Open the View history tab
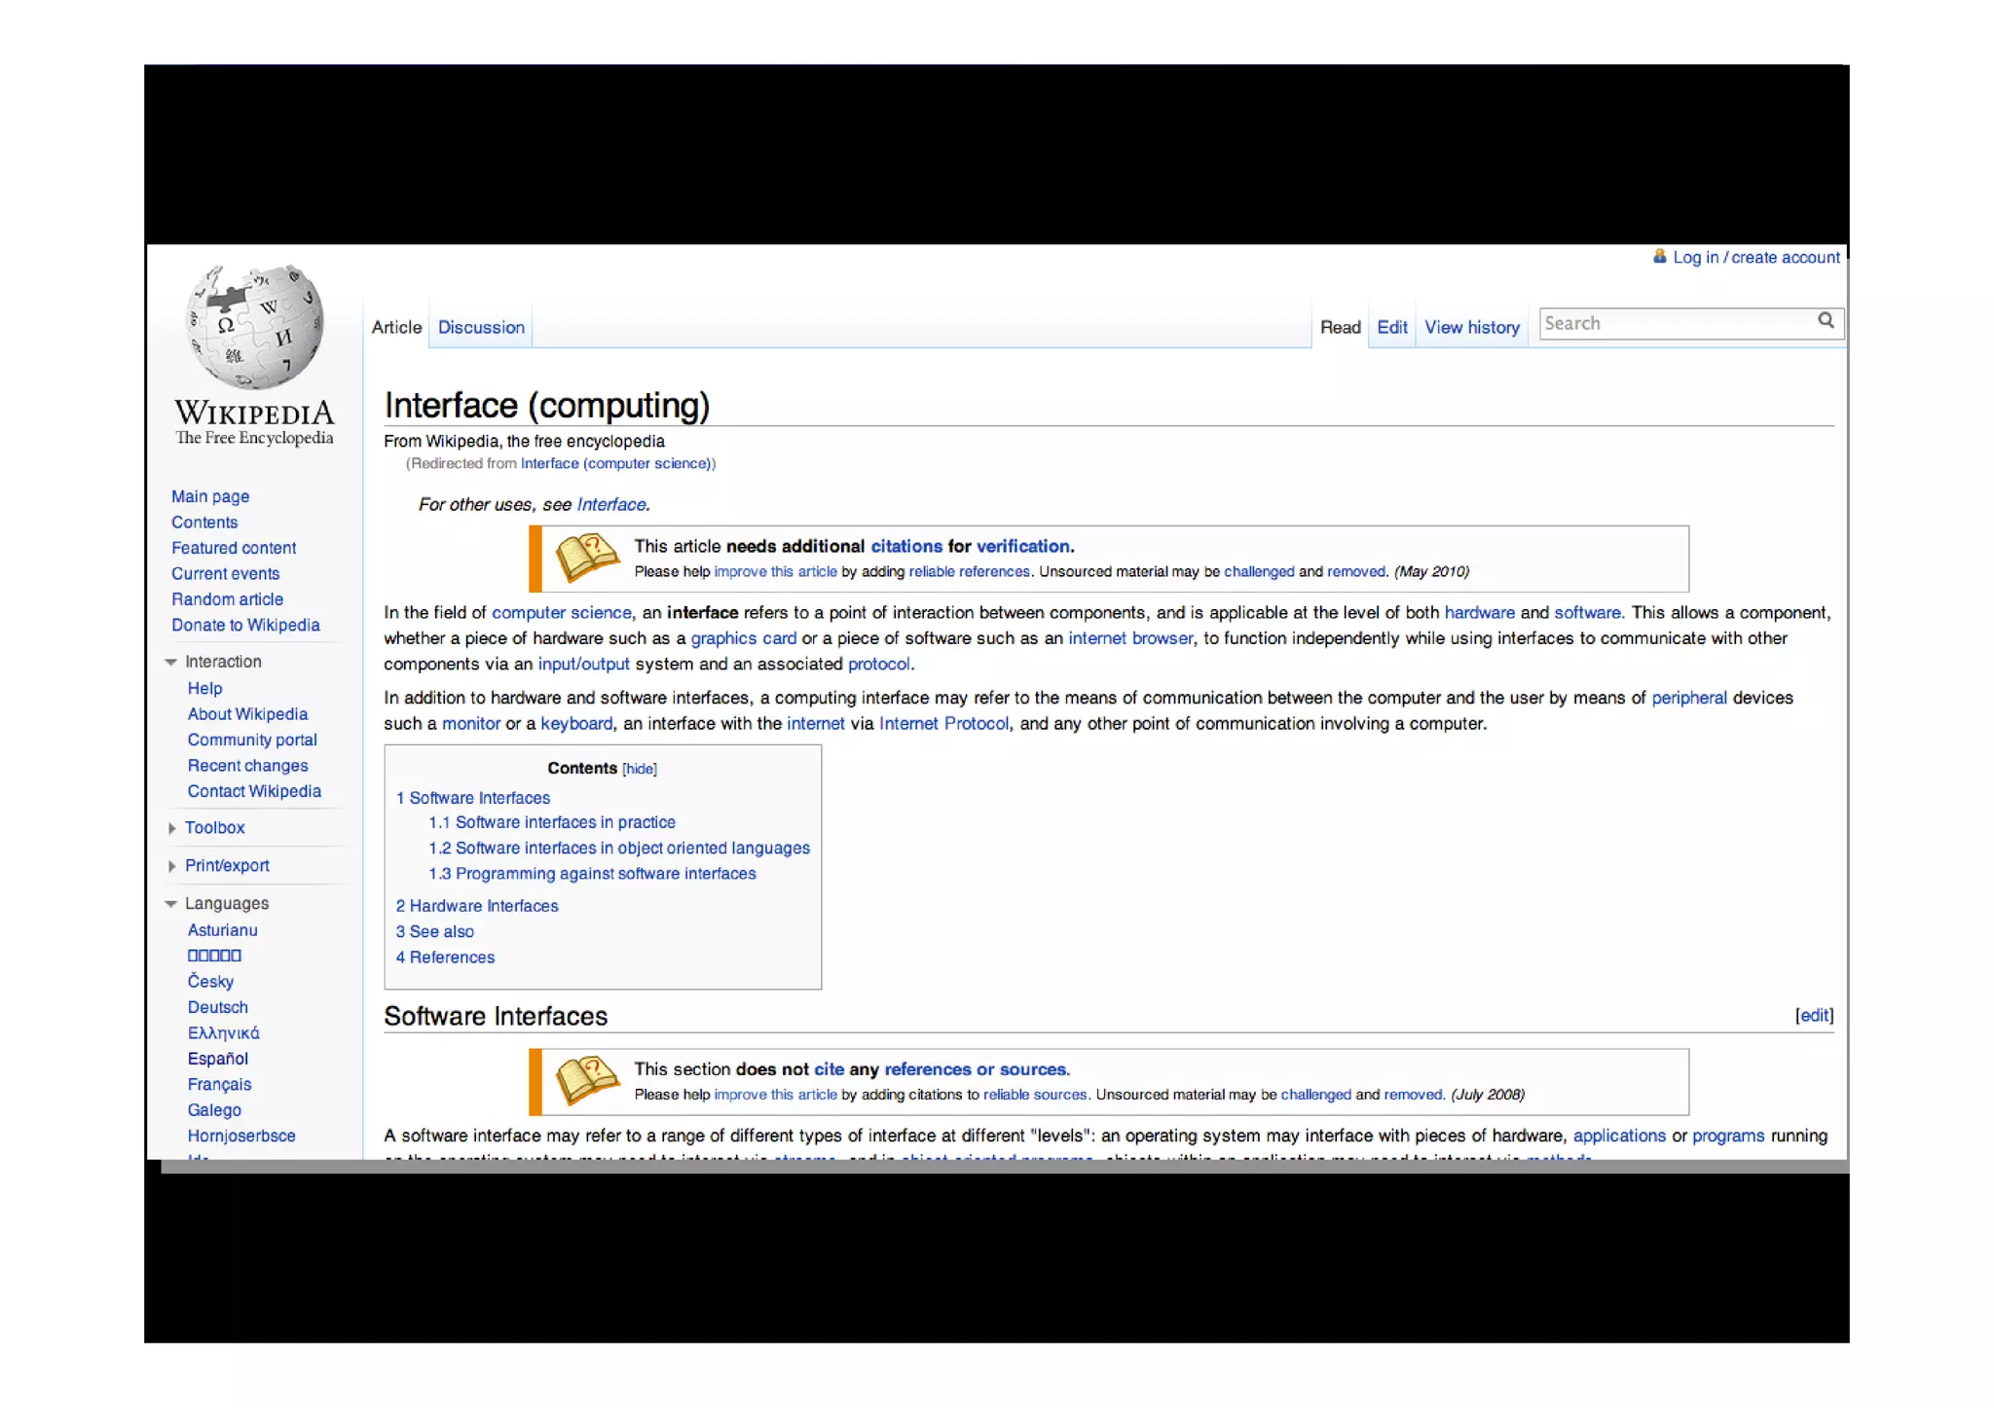This screenshot has width=1994, height=1408. click(1471, 327)
